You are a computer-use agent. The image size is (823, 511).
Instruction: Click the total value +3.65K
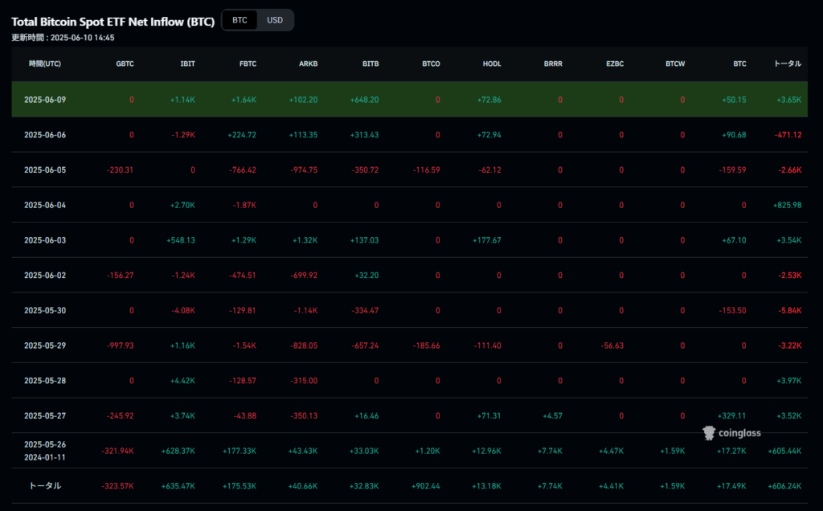coord(789,100)
